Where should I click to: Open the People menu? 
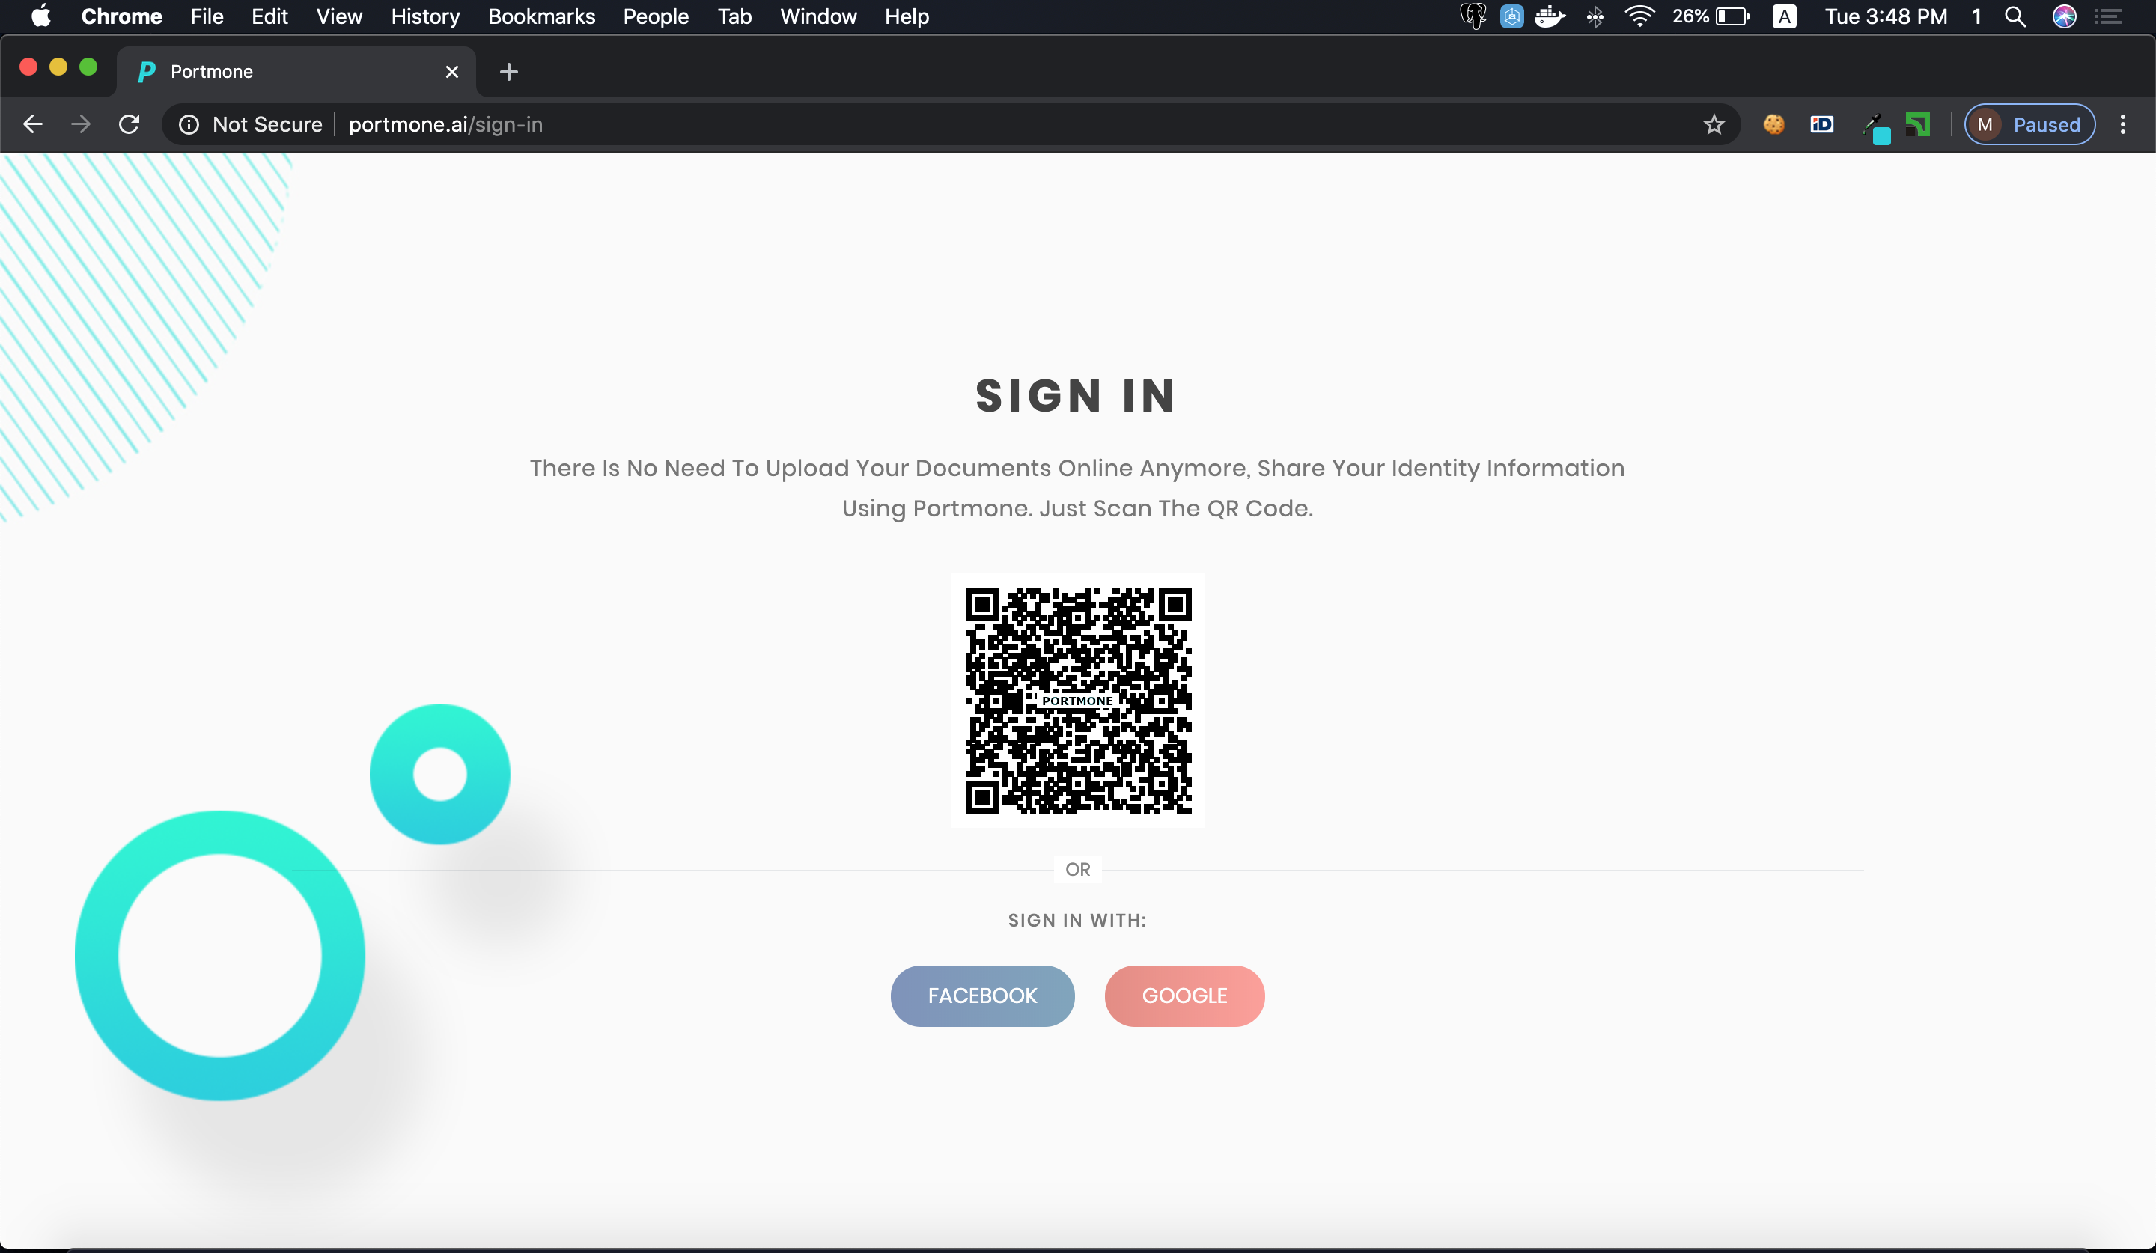657,16
